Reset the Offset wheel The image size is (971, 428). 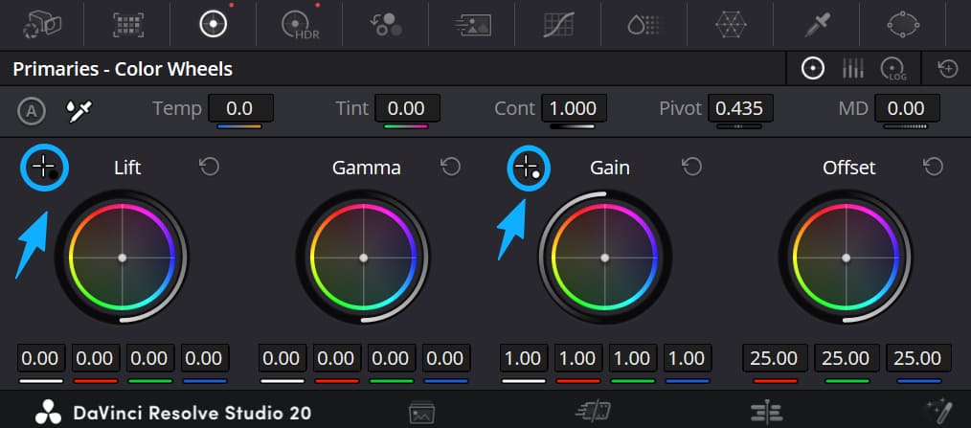(934, 167)
